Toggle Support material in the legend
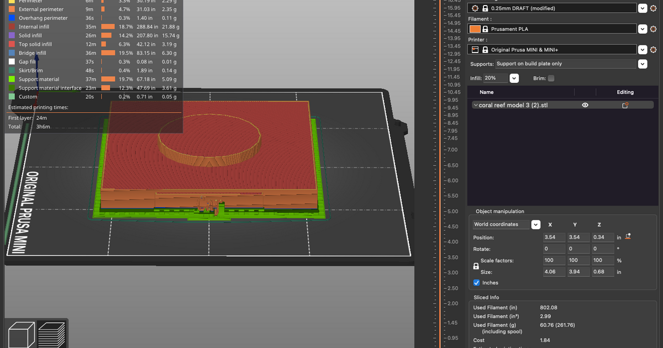Viewport: 663px width, 348px height. point(39,80)
